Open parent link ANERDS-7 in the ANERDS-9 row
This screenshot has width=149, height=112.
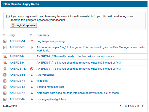(43, 63)
